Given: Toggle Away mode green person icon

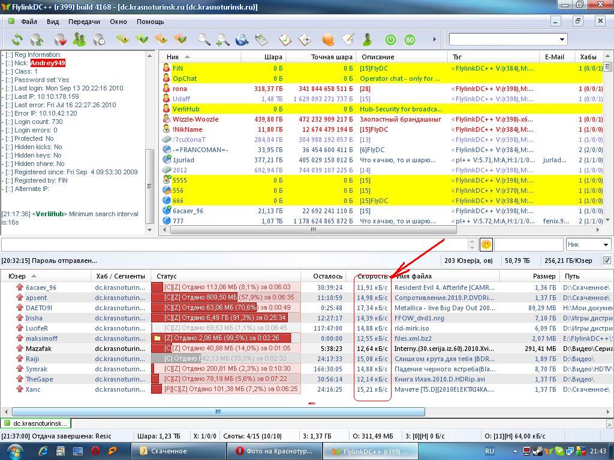Looking at the screenshot, I should [368, 40].
